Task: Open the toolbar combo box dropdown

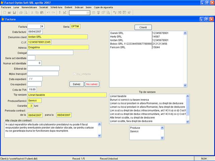Action: click(x=88, y=13)
